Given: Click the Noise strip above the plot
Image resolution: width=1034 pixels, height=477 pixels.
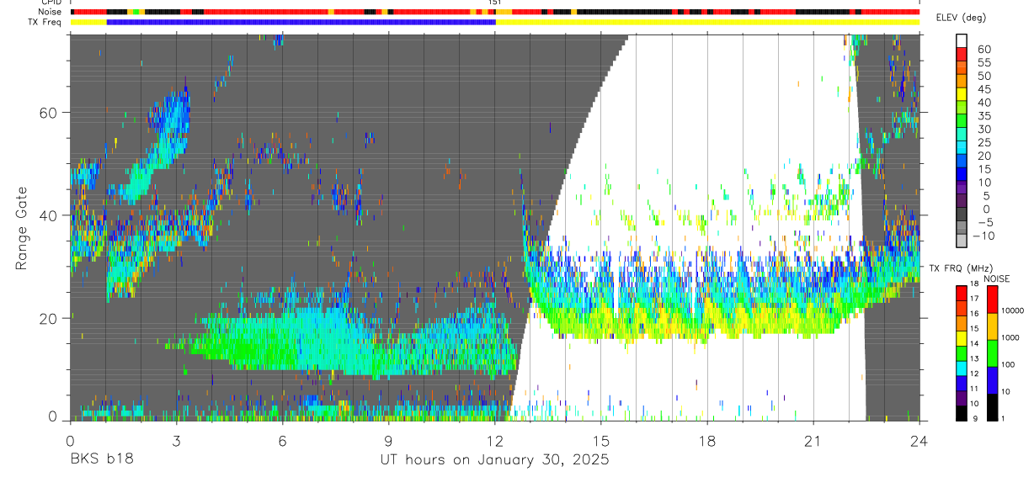Looking at the screenshot, I should 494,12.
